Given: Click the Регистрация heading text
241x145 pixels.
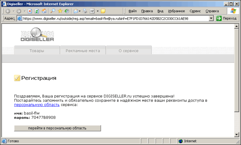Looking at the screenshot, I should pyautogui.click(x=39, y=78).
